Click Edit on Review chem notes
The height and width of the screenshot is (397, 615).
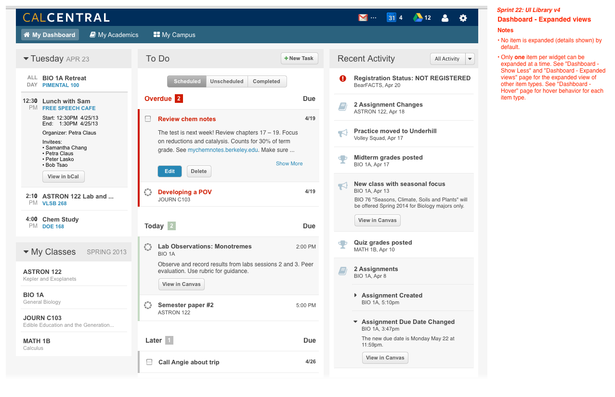[170, 171]
